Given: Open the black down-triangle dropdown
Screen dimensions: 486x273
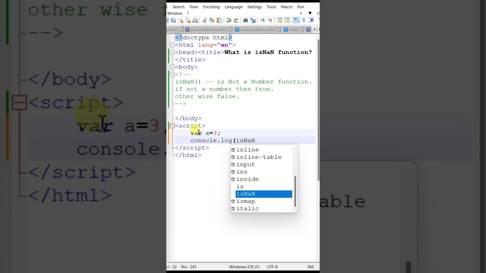Looking at the screenshot, I should 310,13.
